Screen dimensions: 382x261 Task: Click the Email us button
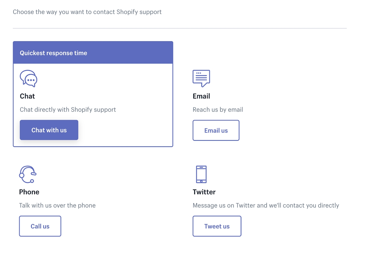coord(216,130)
